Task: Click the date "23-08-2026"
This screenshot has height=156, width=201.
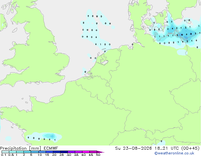Action: coord(137,148)
